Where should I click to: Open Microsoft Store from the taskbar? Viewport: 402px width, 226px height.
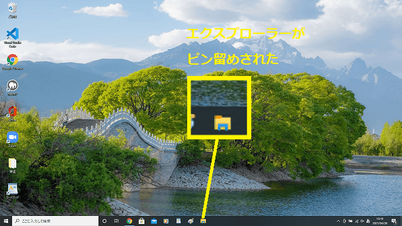141,221
